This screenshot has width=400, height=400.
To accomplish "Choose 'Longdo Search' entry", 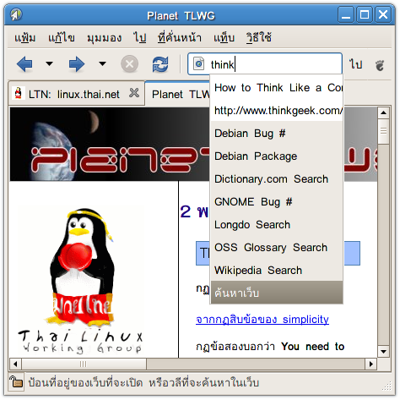I will [x=277, y=225].
